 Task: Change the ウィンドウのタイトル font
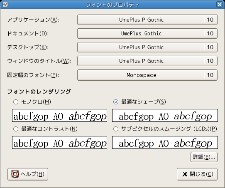pyautogui.click(x=147, y=61)
